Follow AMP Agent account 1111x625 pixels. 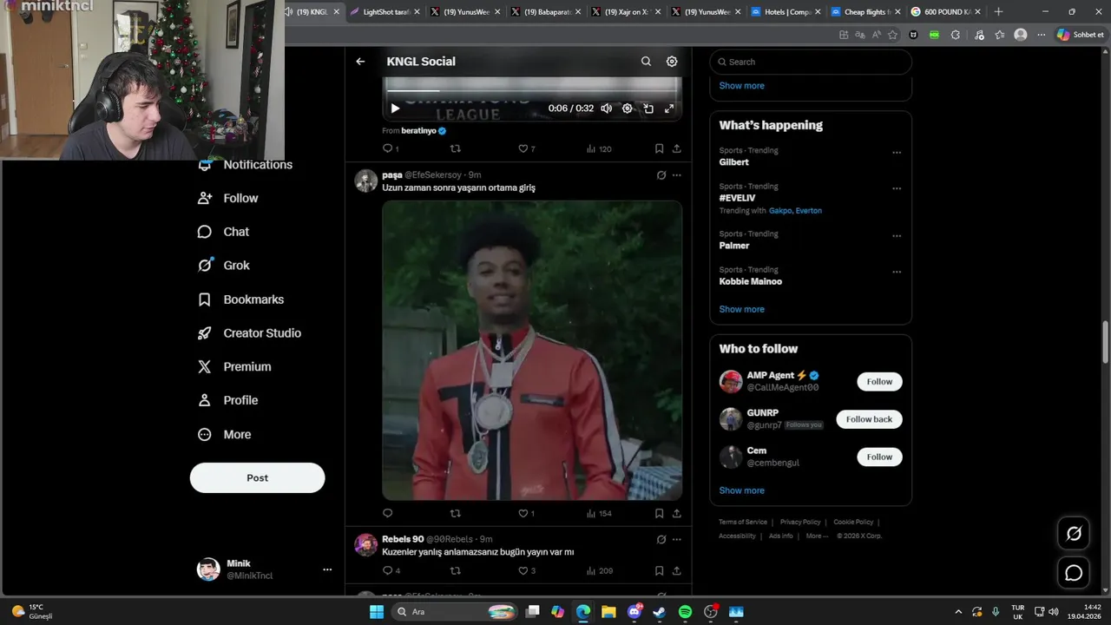[x=879, y=382]
